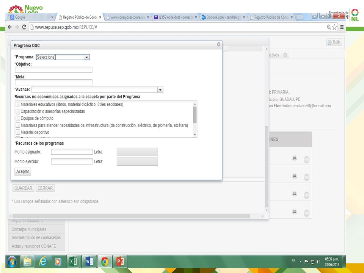Viewport: 364px width, 273px height.
Task: Bookmark page with star icon
Action: [x=334, y=27]
